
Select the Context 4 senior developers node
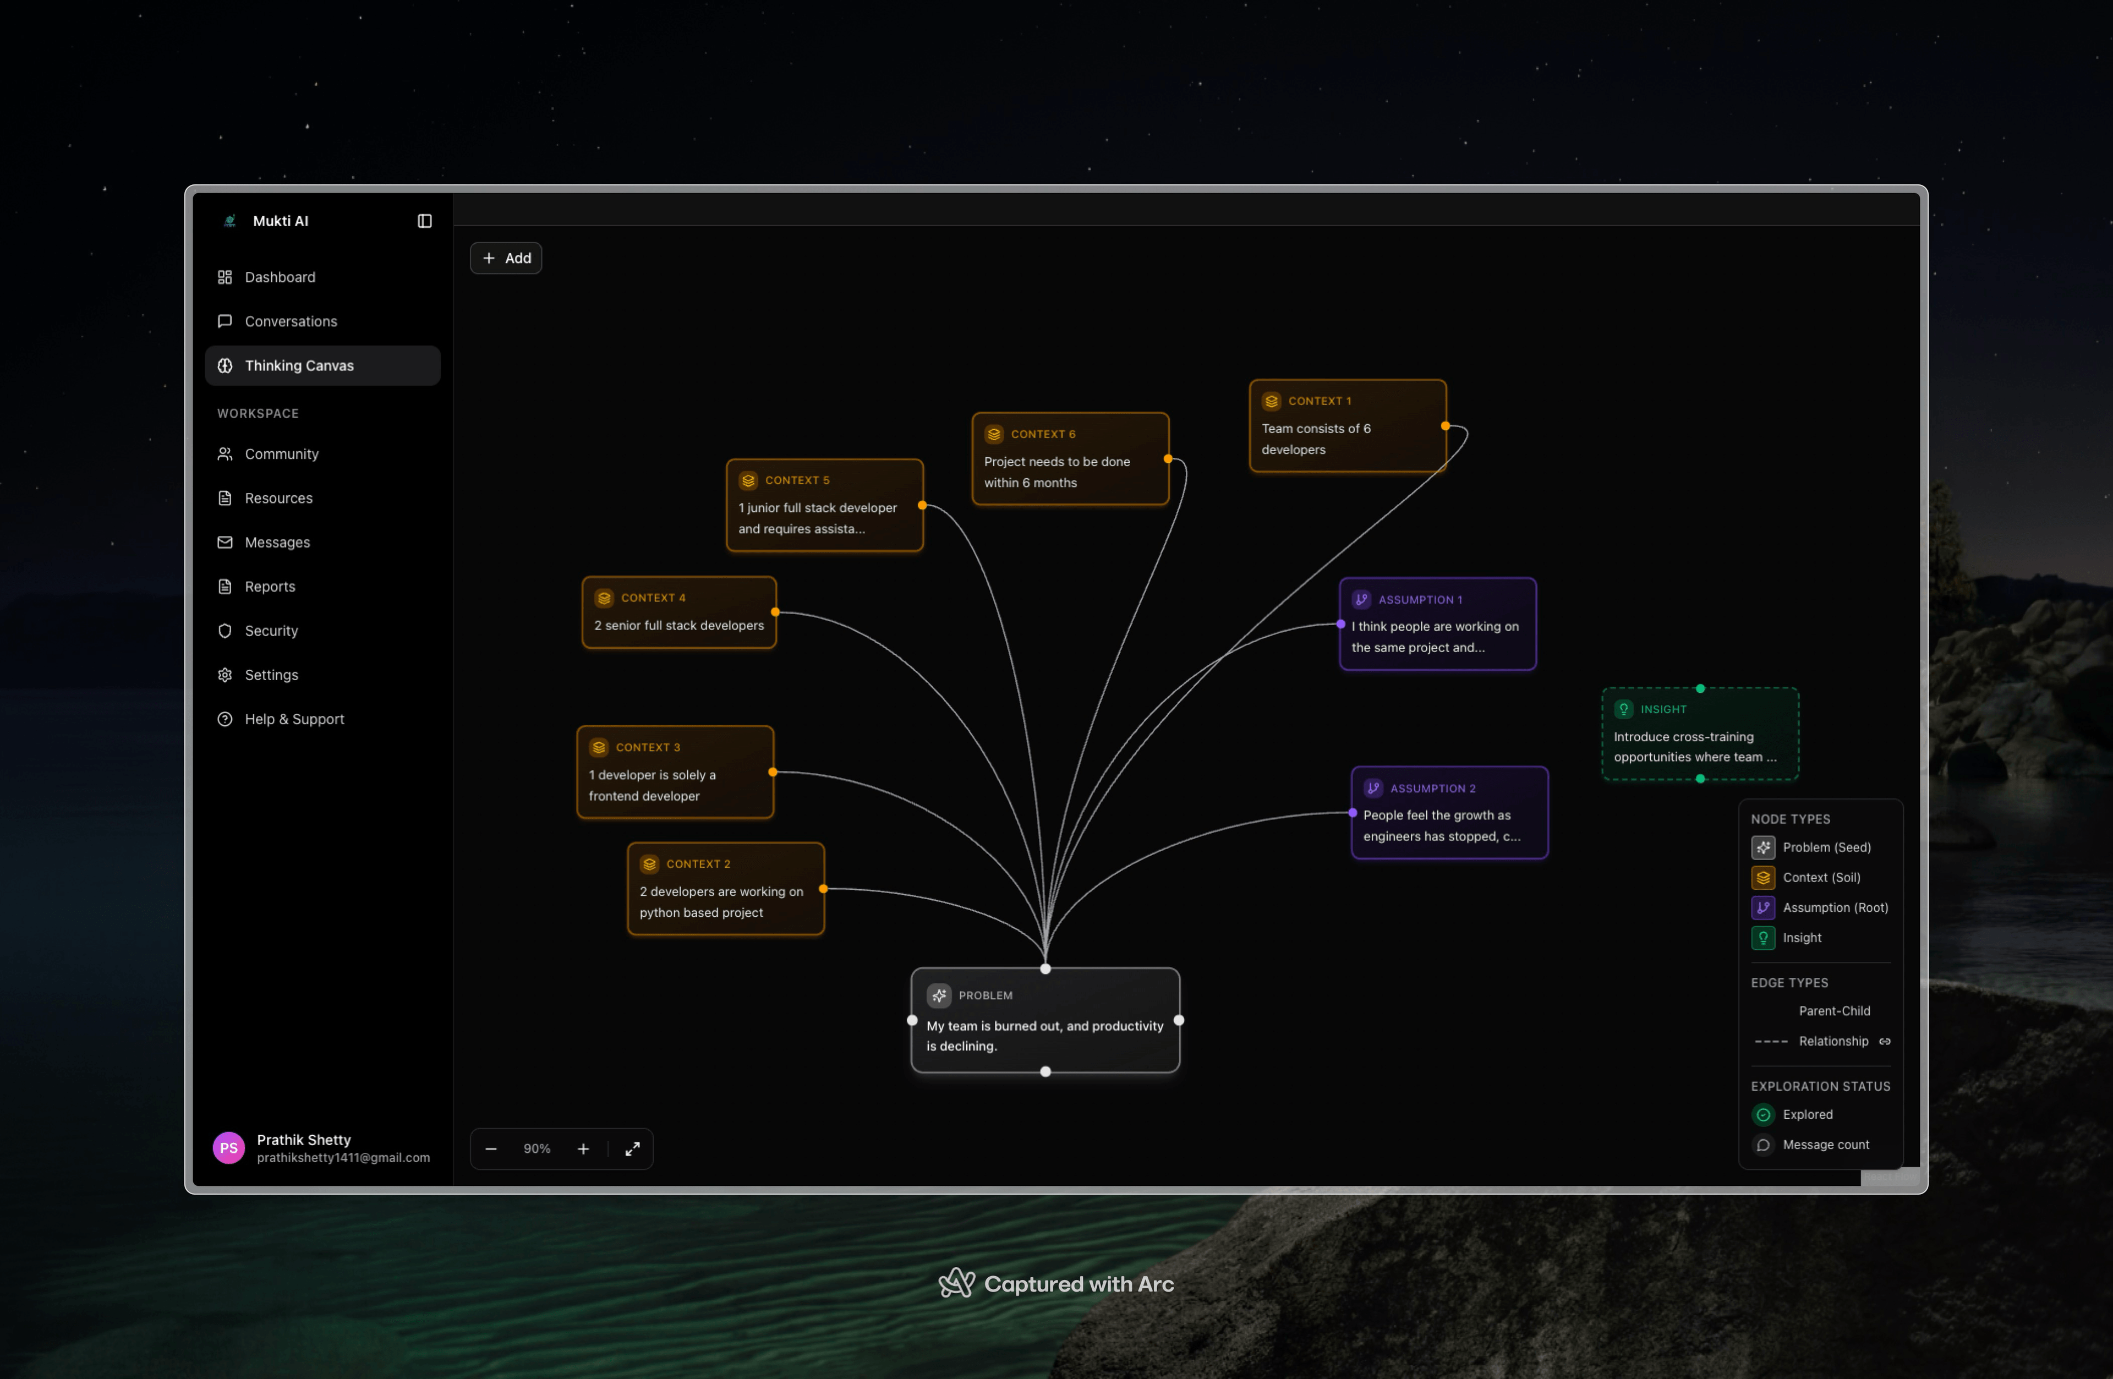[678, 612]
